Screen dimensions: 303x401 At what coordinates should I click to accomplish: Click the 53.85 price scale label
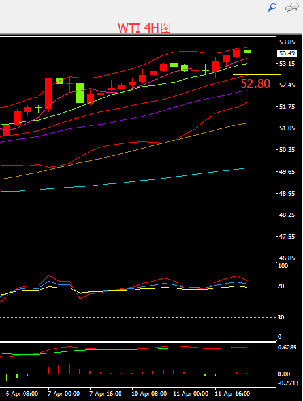pyautogui.click(x=287, y=42)
